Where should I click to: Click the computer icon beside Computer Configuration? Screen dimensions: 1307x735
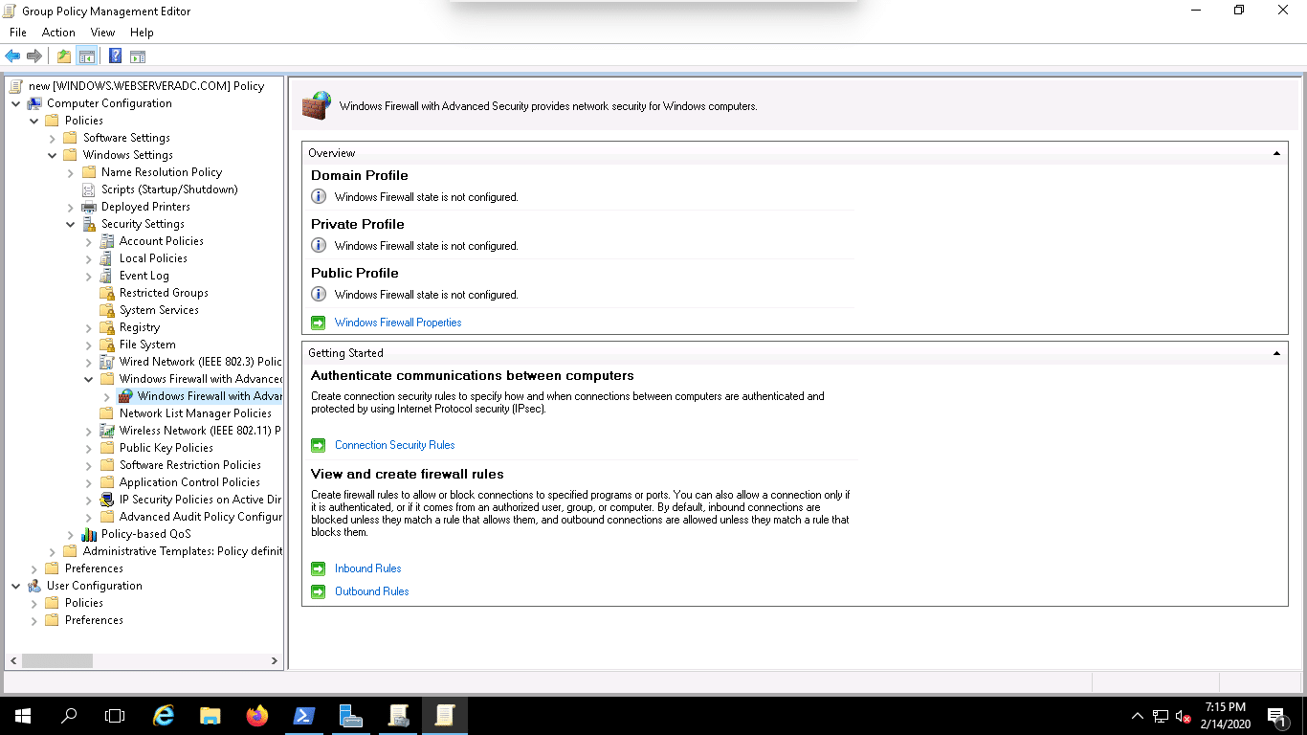pos(34,103)
